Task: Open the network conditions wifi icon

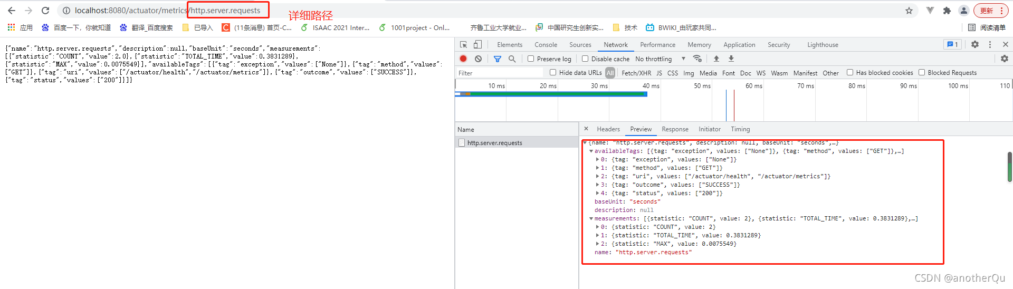Action: [x=697, y=59]
